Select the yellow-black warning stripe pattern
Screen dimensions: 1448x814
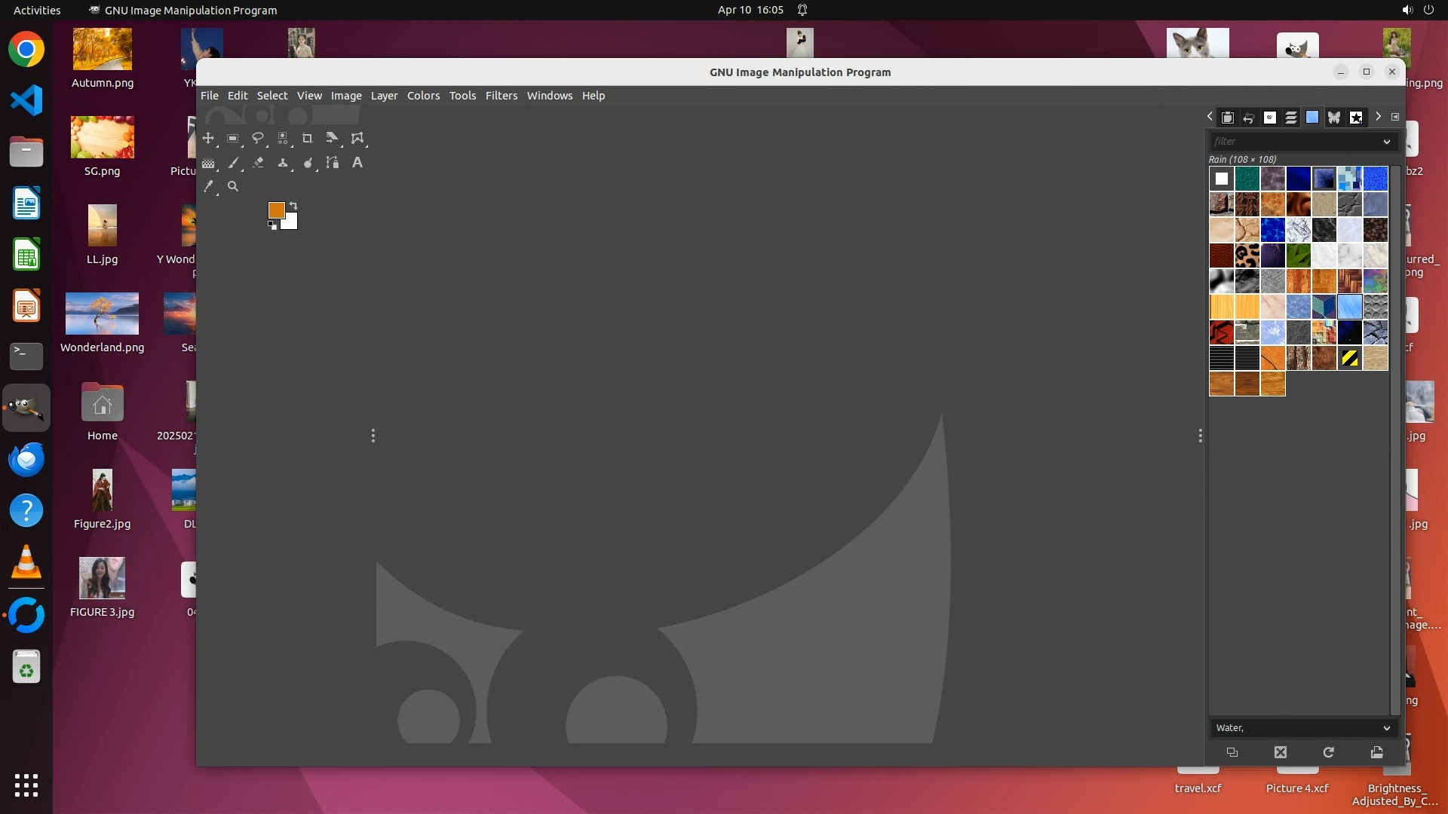[1350, 359]
